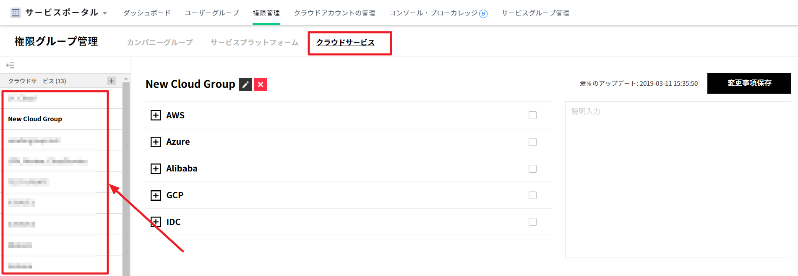Open the ダッシュボード menu
The height and width of the screenshot is (276, 798).
pyautogui.click(x=147, y=13)
